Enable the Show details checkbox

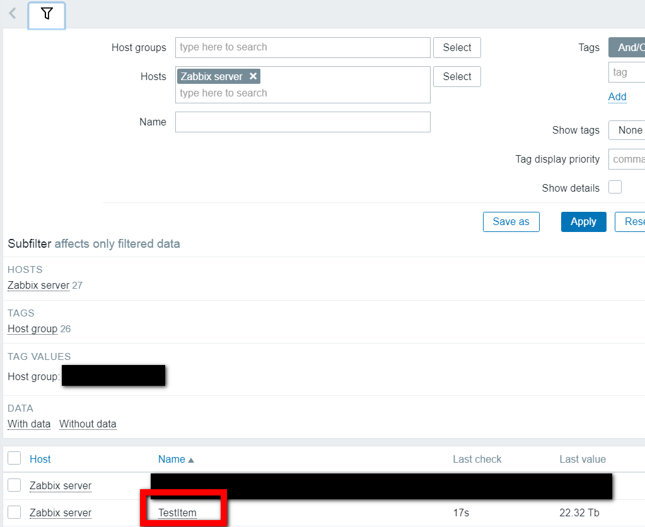click(615, 187)
